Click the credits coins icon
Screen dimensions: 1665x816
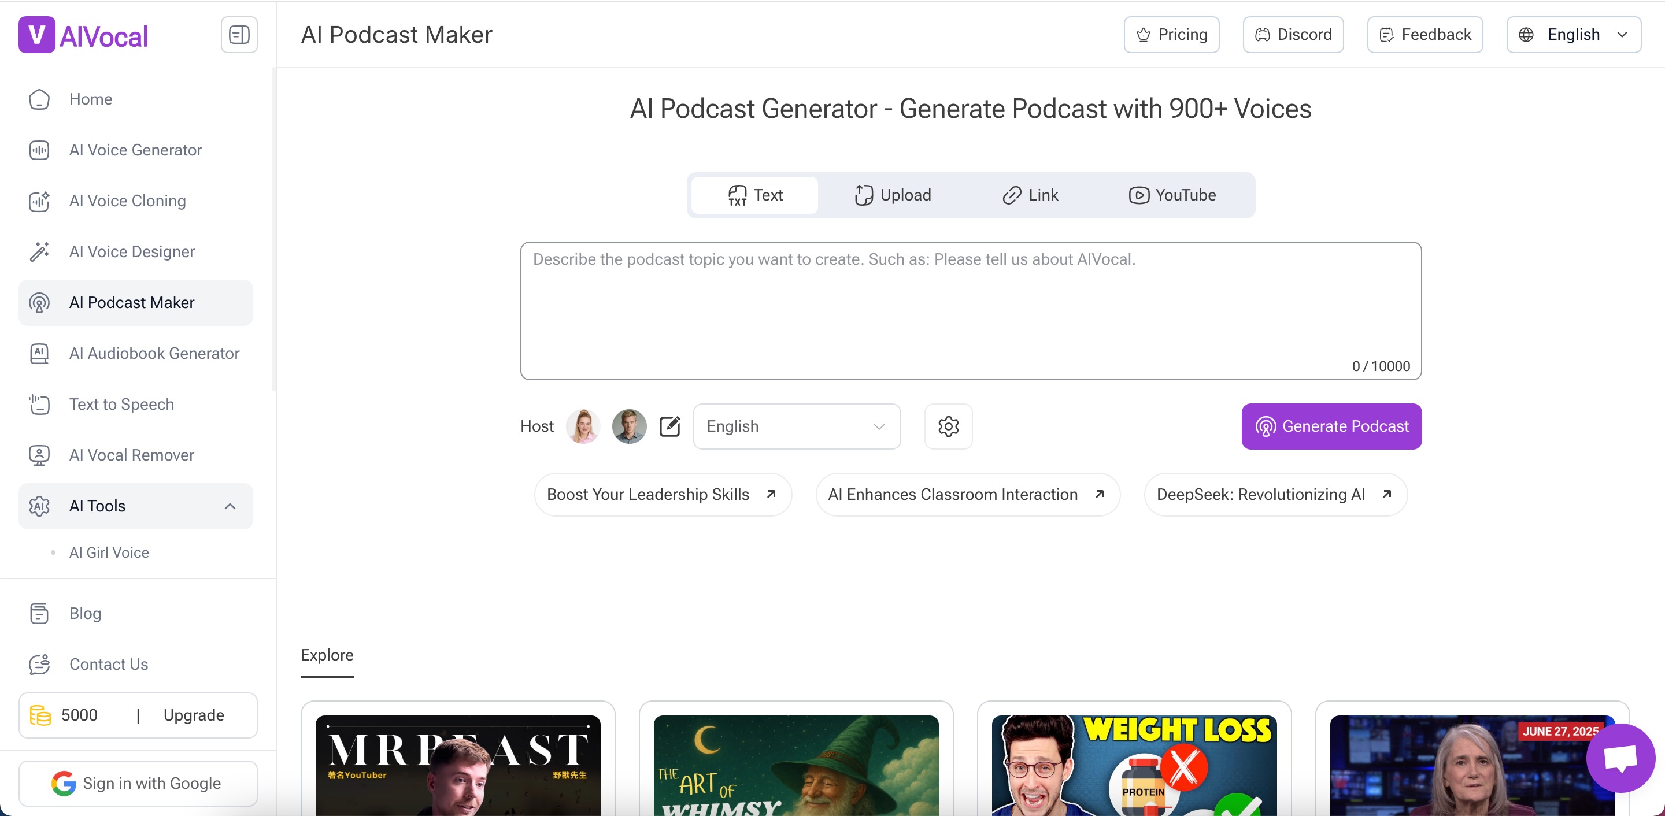(x=40, y=715)
